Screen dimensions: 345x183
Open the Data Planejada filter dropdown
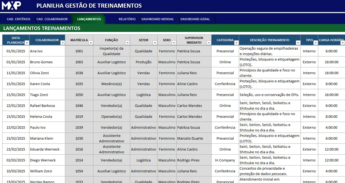(27, 43)
